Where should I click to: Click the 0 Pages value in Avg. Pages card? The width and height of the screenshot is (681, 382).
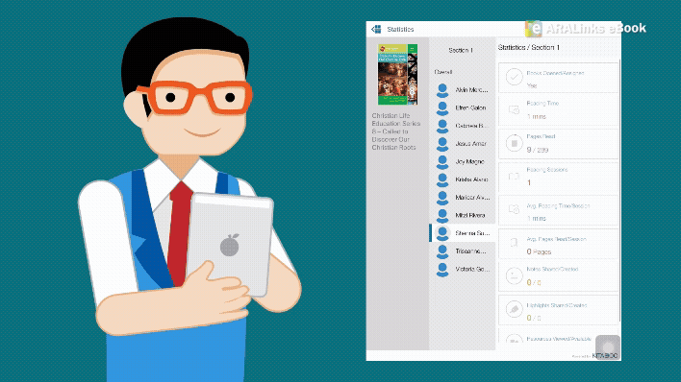539,251
